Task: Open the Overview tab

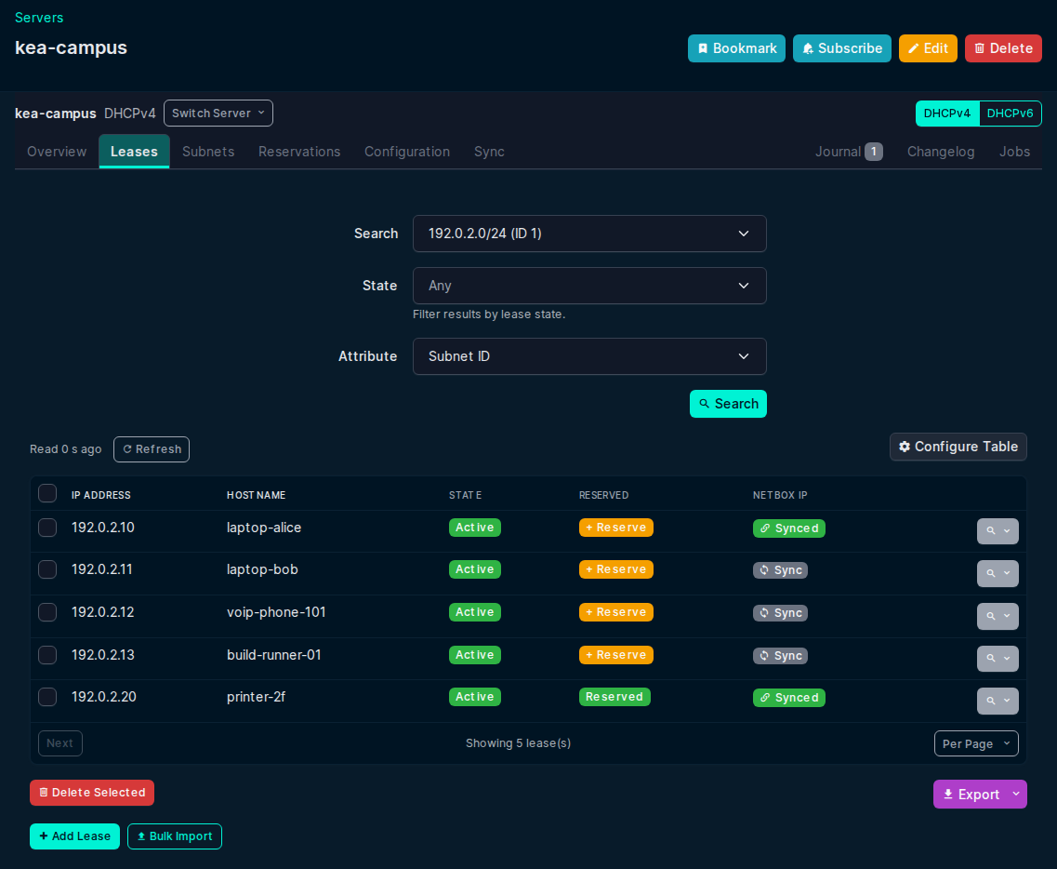Action: pyautogui.click(x=57, y=152)
